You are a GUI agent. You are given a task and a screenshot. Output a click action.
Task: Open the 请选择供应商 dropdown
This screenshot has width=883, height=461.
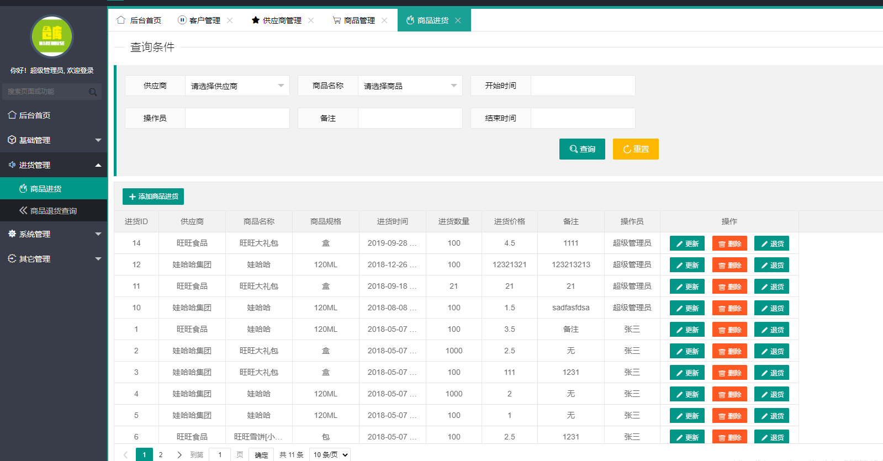[237, 86]
